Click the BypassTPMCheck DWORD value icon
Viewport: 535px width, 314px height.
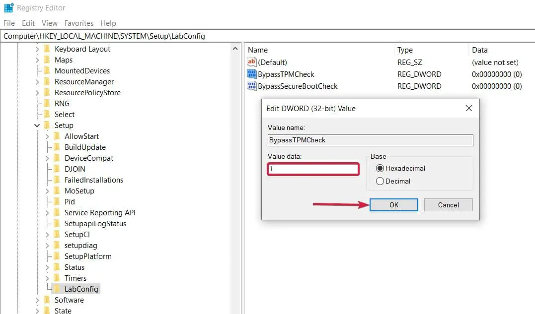pos(252,74)
